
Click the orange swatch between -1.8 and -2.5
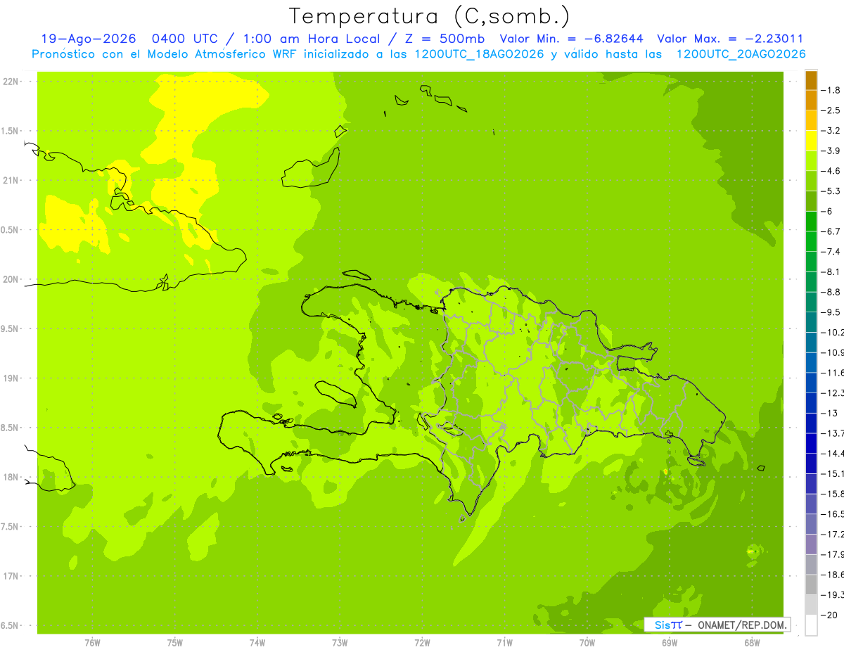point(811,100)
